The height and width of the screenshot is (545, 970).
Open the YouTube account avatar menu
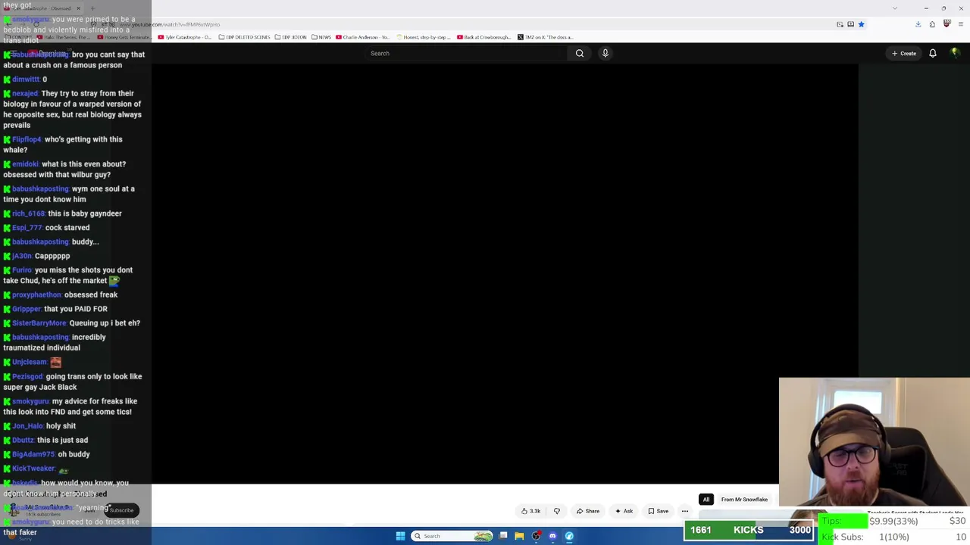955,53
